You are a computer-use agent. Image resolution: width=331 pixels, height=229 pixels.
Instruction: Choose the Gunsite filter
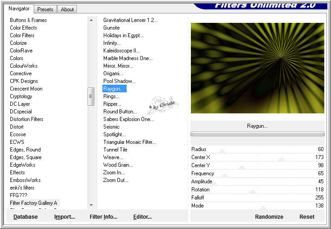tap(111, 28)
